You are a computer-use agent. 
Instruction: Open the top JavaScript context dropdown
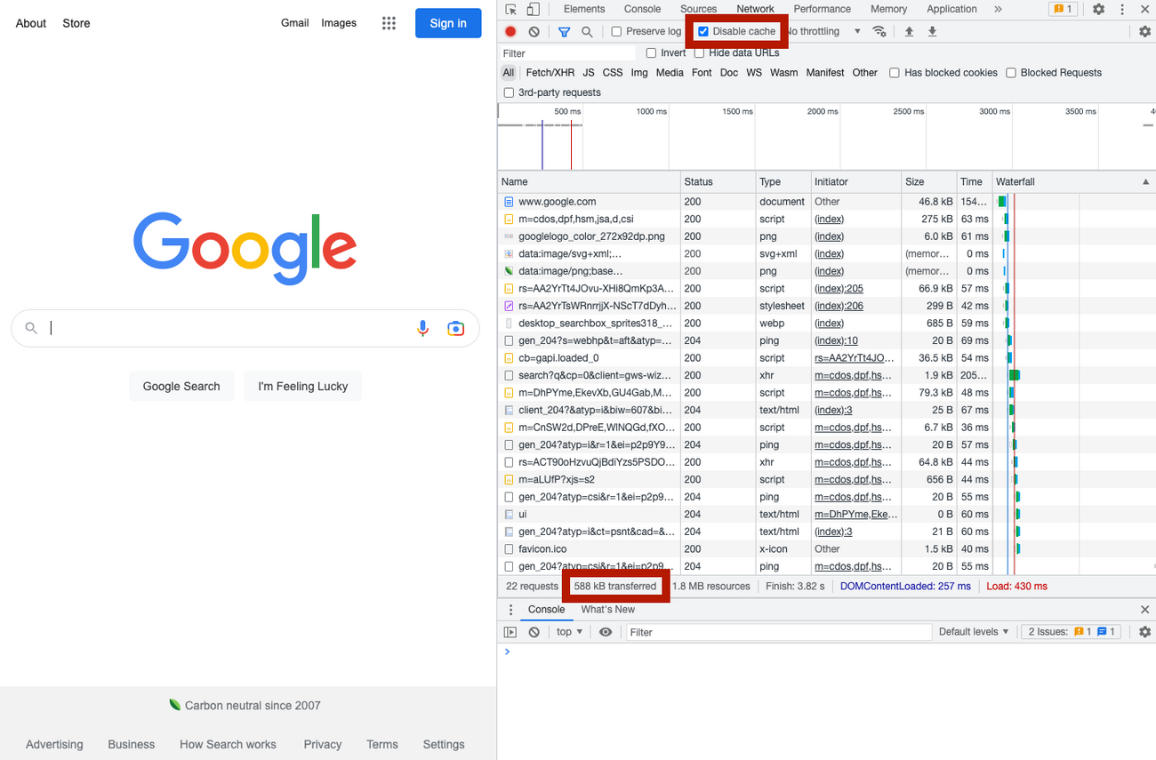pyautogui.click(x=569, y=632)
